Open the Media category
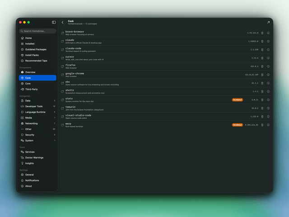Screen dimensions: 289x217 37,118
